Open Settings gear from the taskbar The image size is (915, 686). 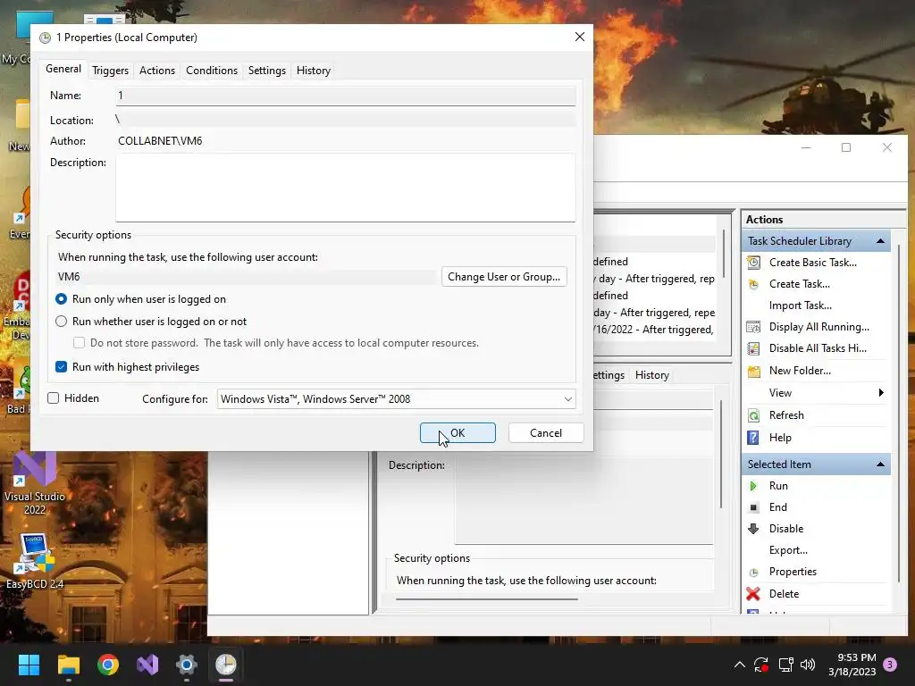coord(187,665)
